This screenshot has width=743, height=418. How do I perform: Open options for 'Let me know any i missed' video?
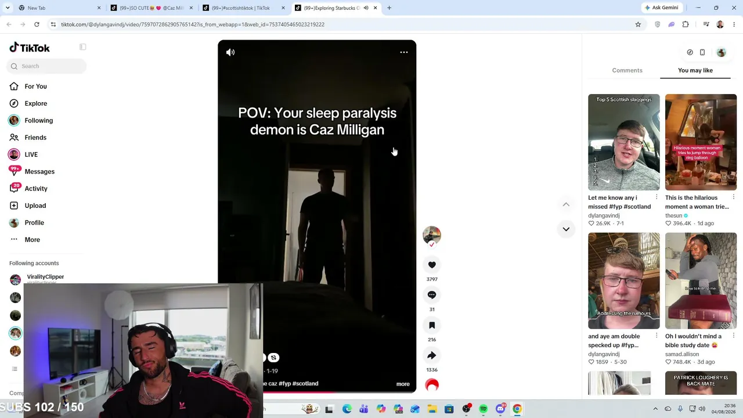point(657,197)
